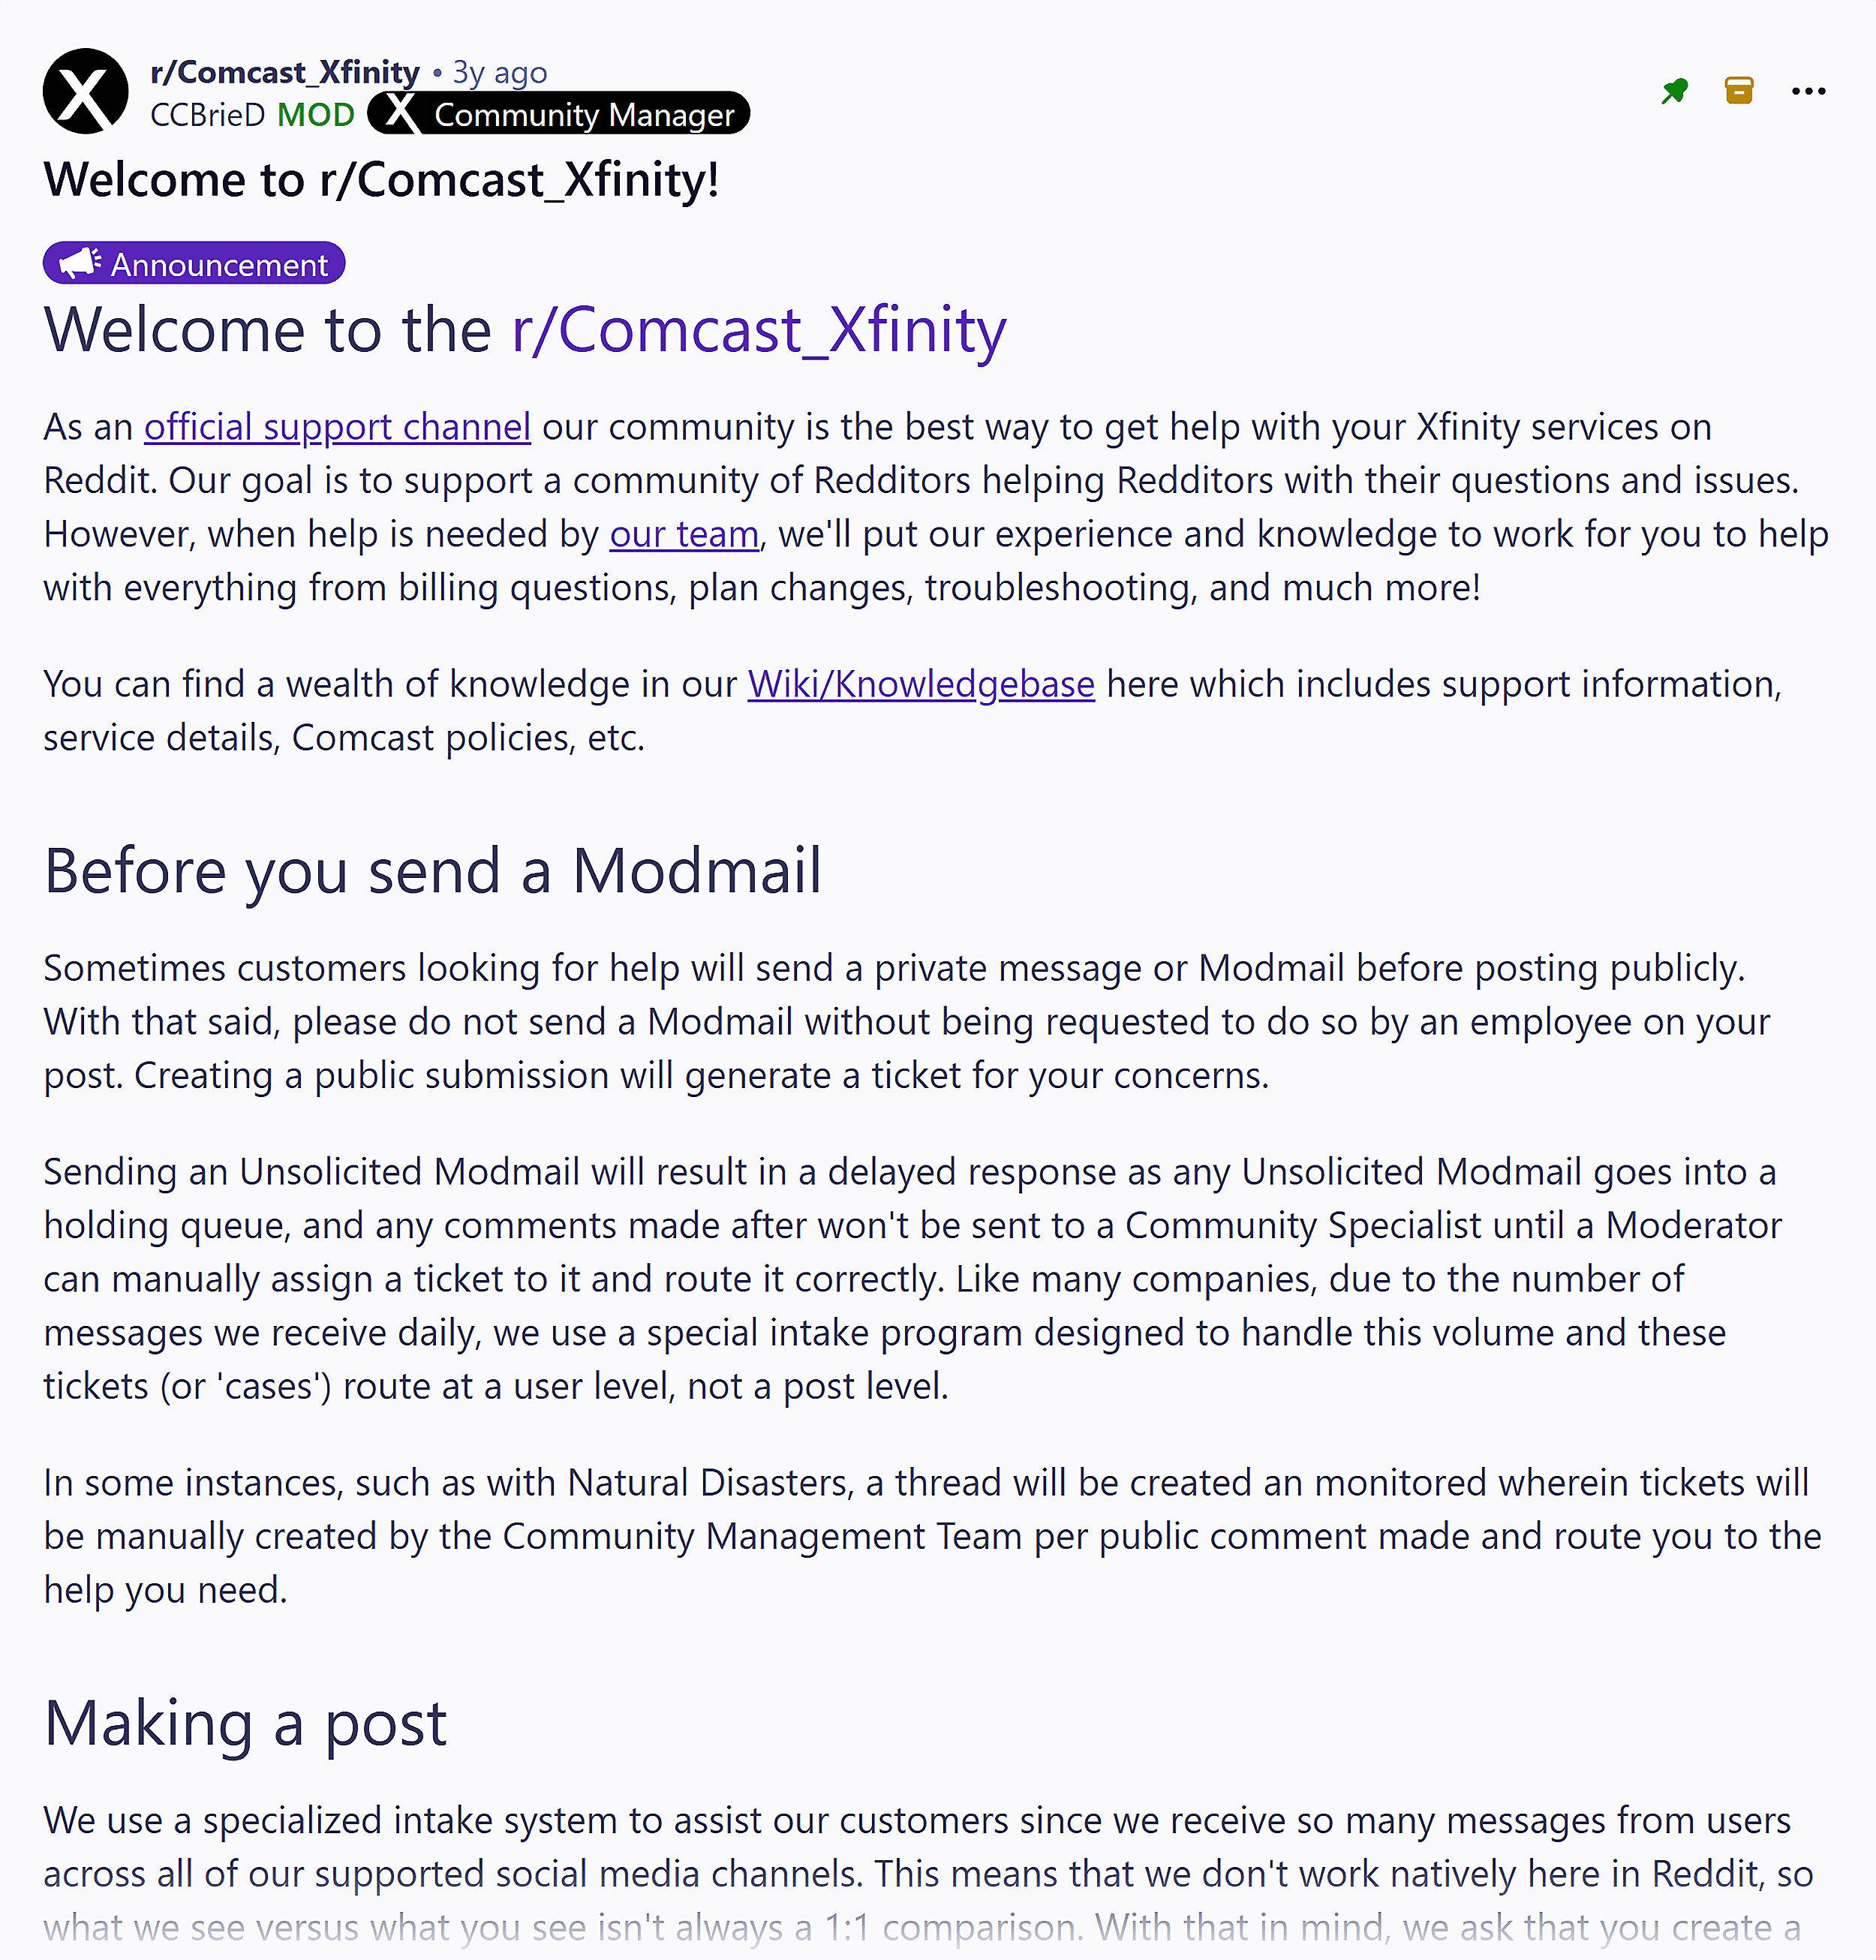This screenshot has height=1960, width=1876.
Task: Open the 'our team' link
Action: click(x=683, y=534)
